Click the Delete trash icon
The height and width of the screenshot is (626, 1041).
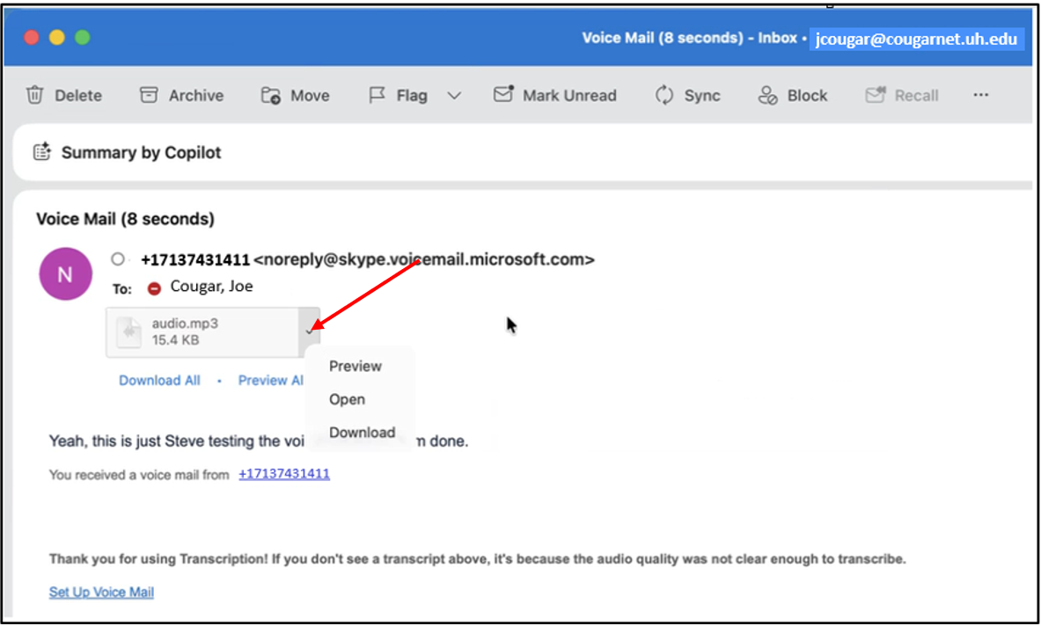click(34, 95)
